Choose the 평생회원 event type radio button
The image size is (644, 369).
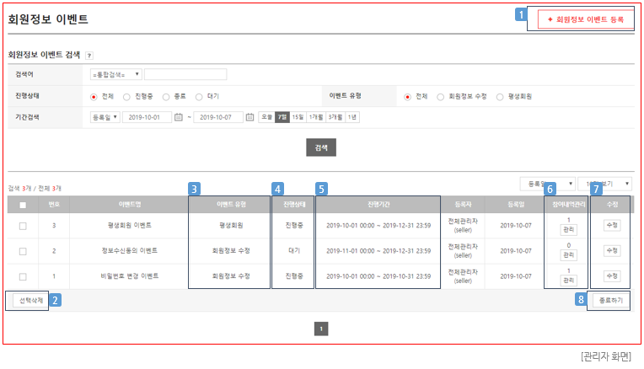(500, 96)
